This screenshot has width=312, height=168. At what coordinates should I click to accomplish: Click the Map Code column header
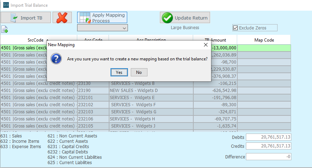coord(264,40)
